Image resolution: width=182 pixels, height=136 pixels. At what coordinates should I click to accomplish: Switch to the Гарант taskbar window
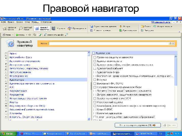click(x=146, y=134)
